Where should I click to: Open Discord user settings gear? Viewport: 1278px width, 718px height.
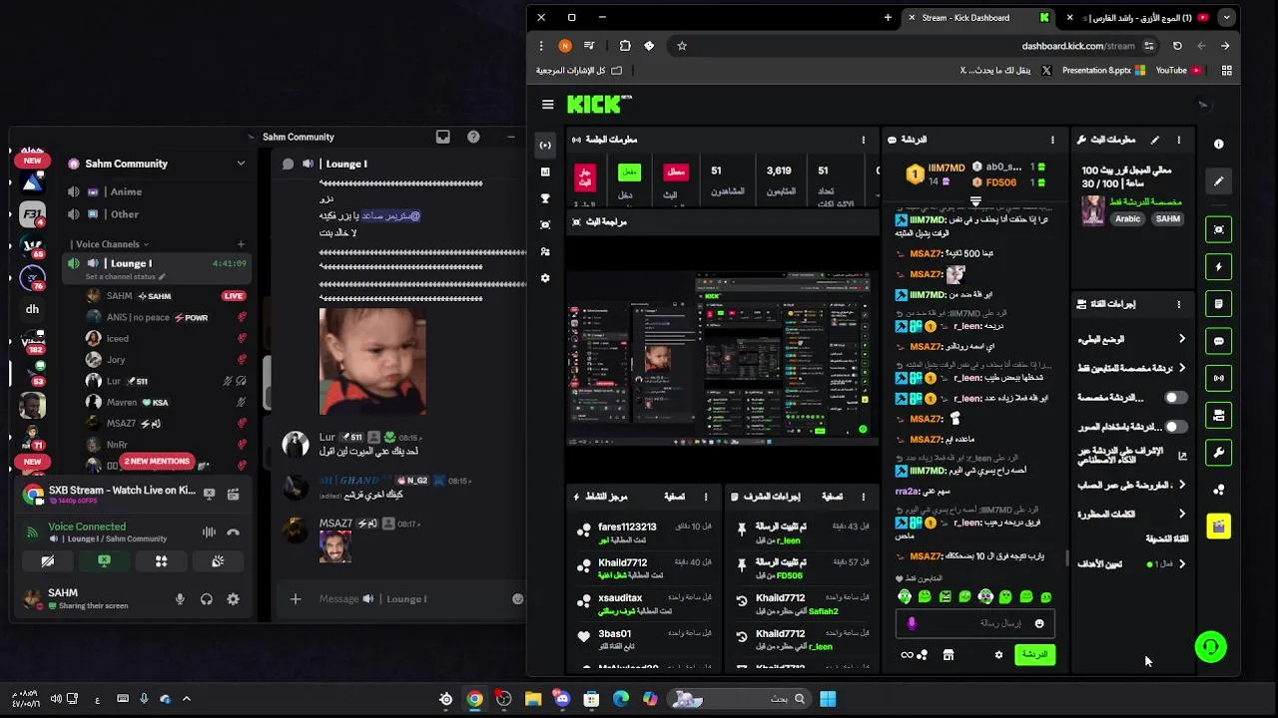233,598
